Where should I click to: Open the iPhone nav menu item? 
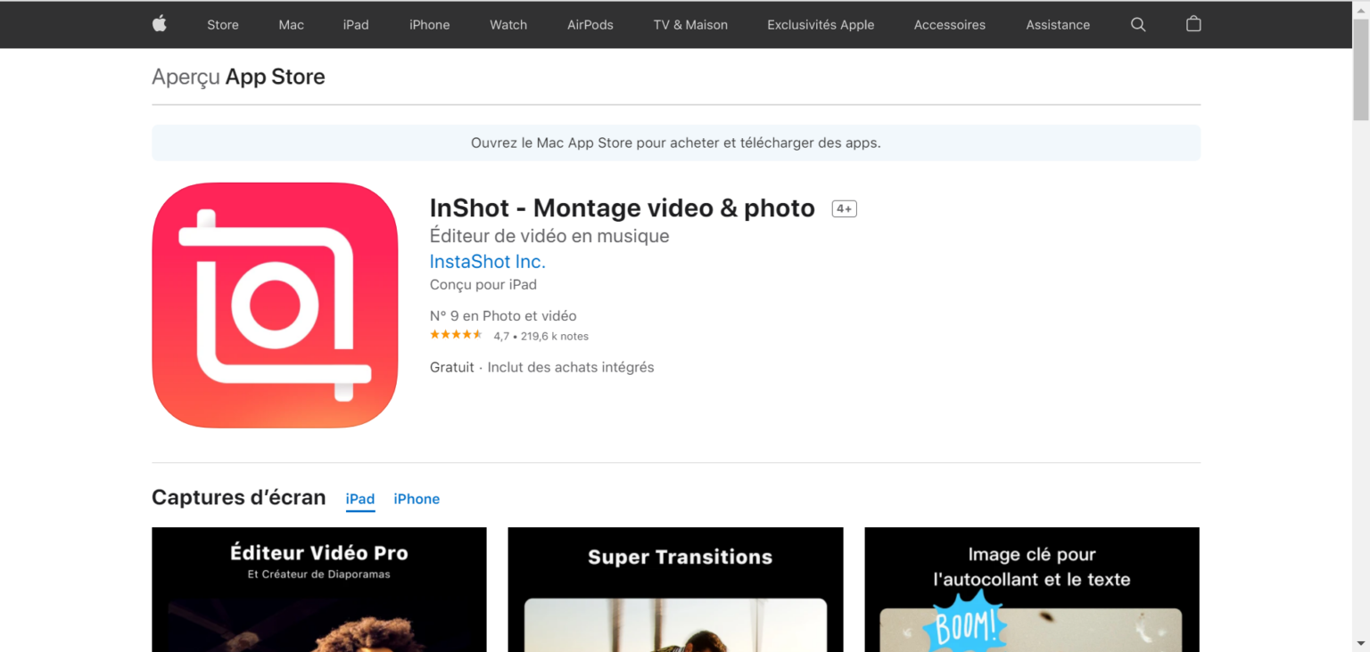coord(429,25)
